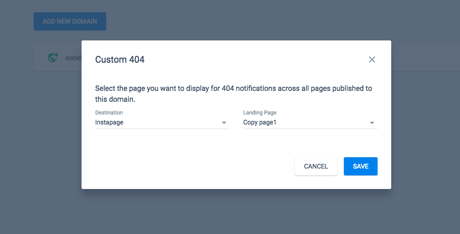This screenshot has width=460, height=234.
Task: Select the Instapage destination value
Action: [x=109, y=122]
